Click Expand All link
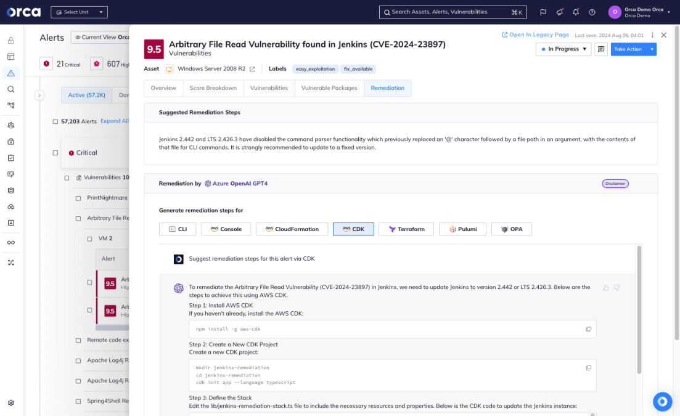The width and height of the screenshot is (680, 416). [115, 121]
